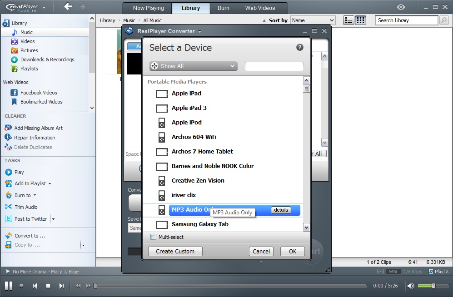
Task: Click the Repair Information icon
Action: tap(8, 138)
